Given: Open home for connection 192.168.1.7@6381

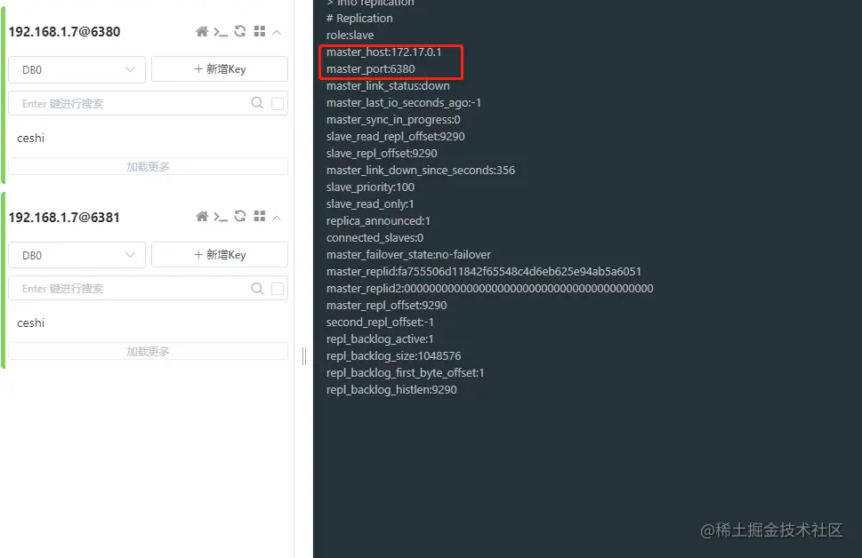Looking at the screenshot, I should point(202,217).
